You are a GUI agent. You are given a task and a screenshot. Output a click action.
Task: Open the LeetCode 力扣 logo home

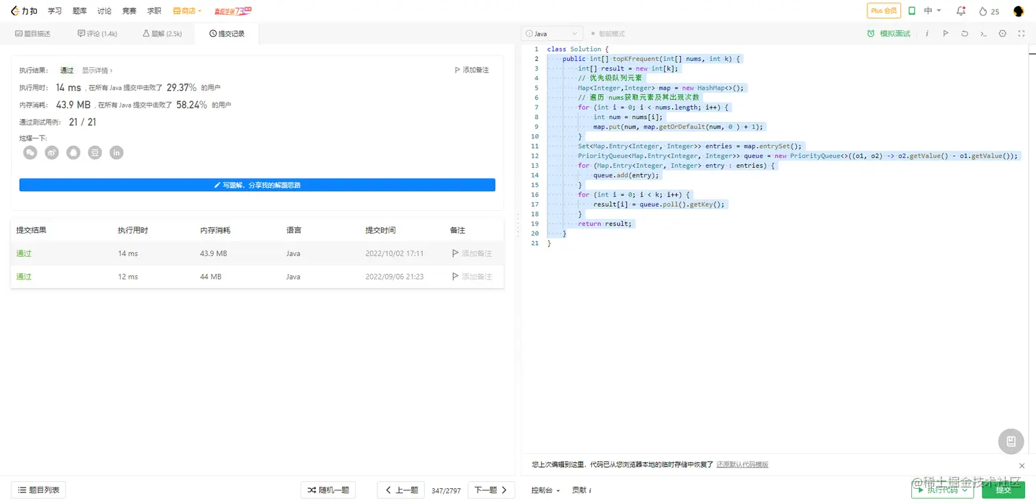coord(24,11)
